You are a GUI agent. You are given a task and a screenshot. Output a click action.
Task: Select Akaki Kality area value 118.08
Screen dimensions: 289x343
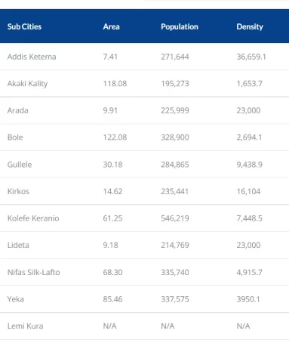(x=115, y=84)
